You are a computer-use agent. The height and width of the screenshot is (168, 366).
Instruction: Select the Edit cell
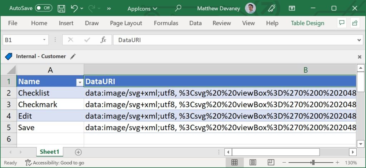coord(50,116)
